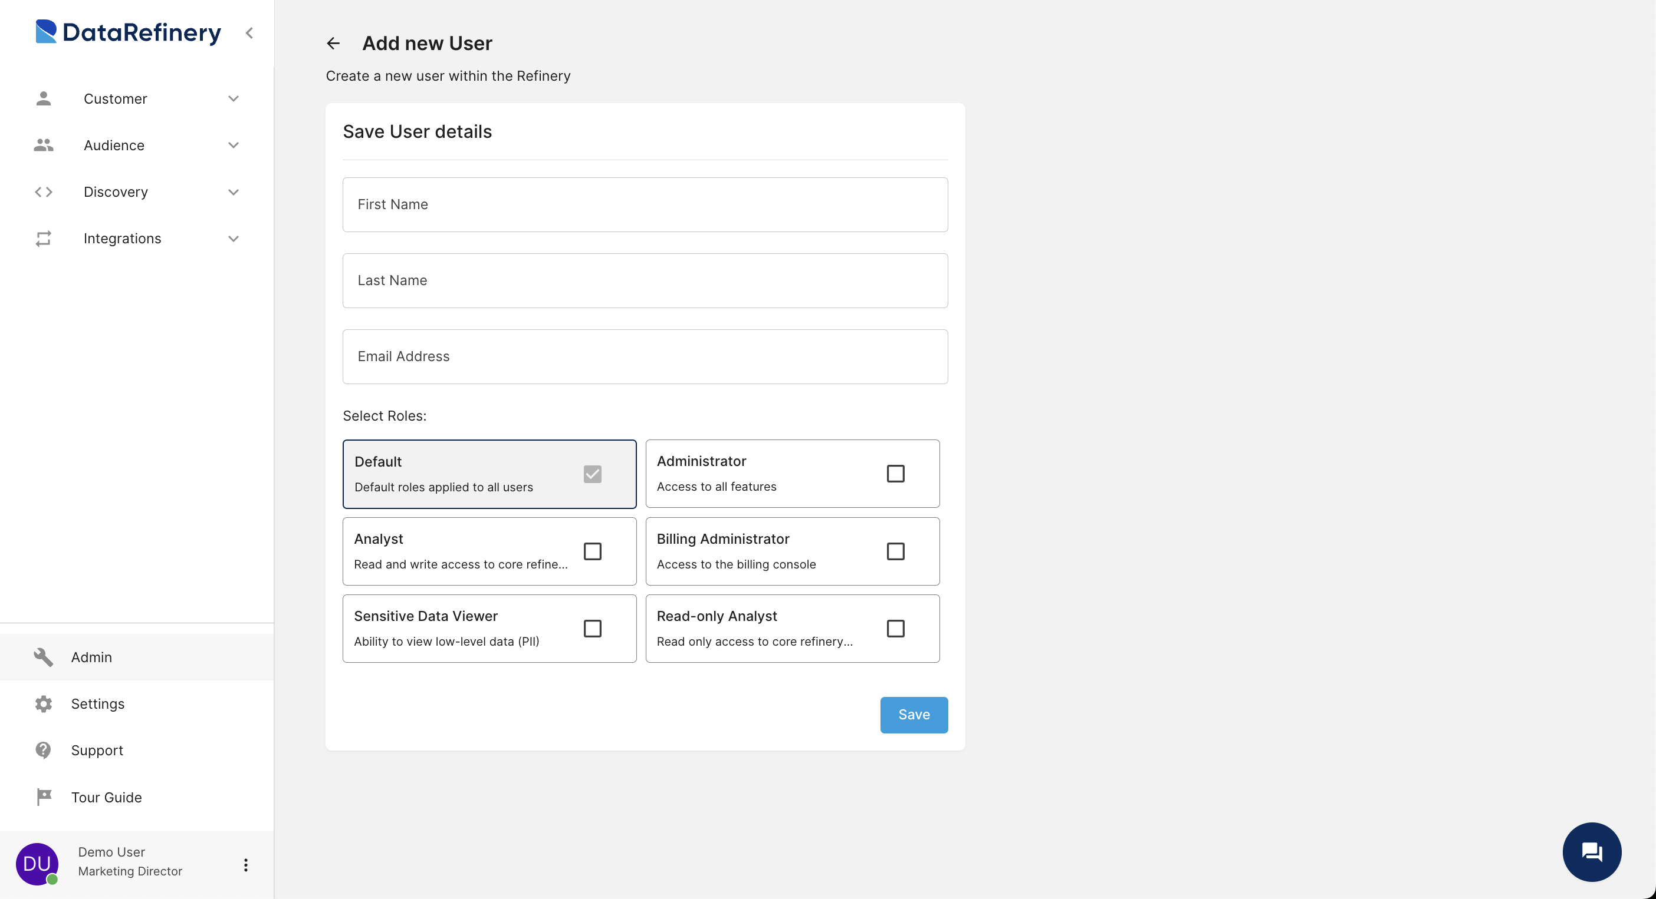The width and height of the screenshot is (1656, 899).
Task: Click the 'Read only access to core refinery' text
Action: click(x=755, y=641)
